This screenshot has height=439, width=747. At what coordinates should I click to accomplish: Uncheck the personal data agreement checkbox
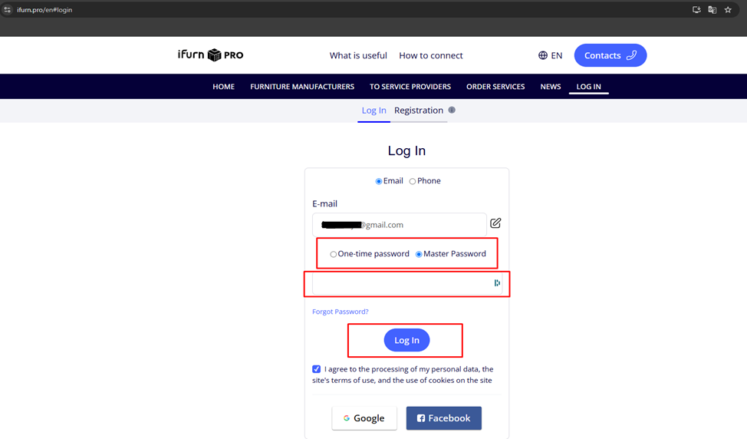tap(317, 369)
